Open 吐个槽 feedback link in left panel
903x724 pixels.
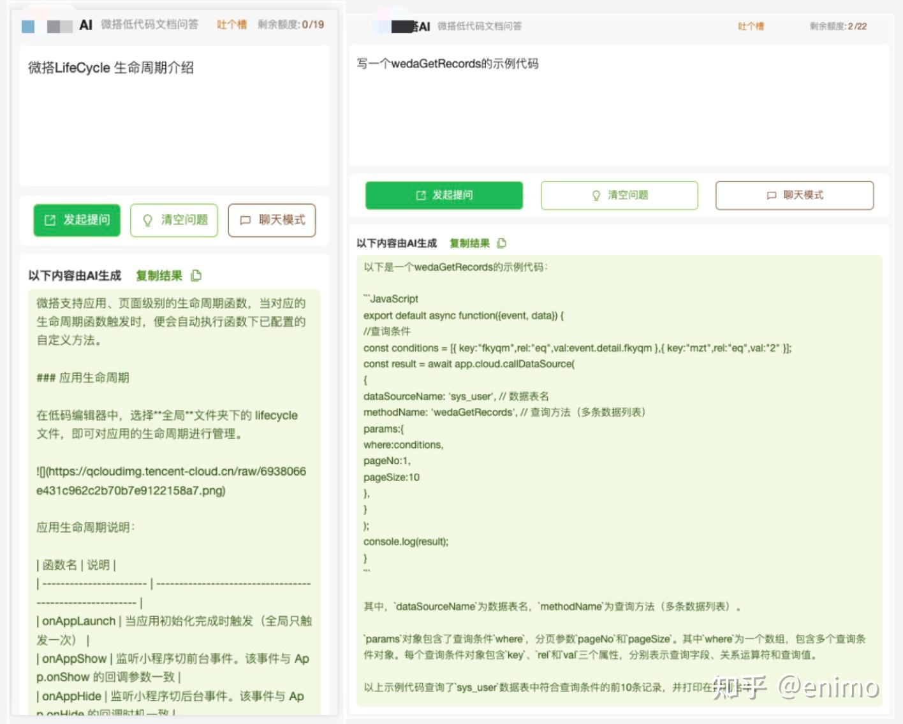[231, 25]
